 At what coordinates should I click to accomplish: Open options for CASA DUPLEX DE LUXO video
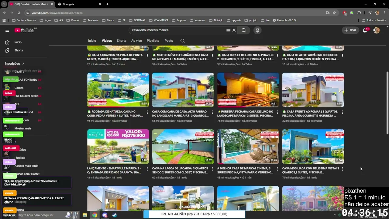click(277, 56)
